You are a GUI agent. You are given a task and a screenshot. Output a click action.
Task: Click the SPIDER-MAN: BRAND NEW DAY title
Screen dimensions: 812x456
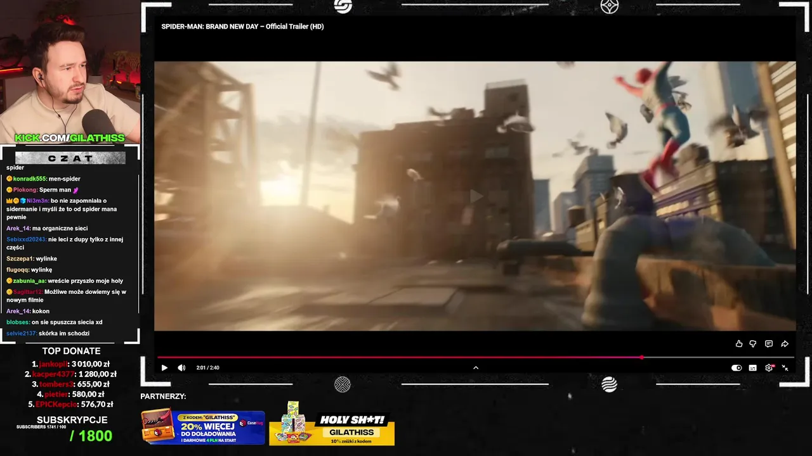242,27
